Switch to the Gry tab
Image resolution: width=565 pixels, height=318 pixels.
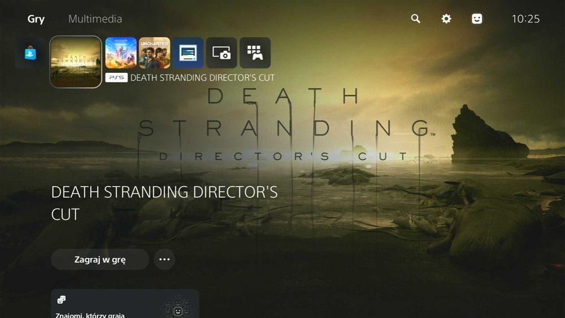point(36,19)
